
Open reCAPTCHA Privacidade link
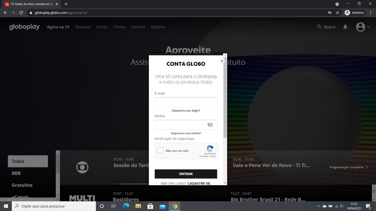coord(204,156)
